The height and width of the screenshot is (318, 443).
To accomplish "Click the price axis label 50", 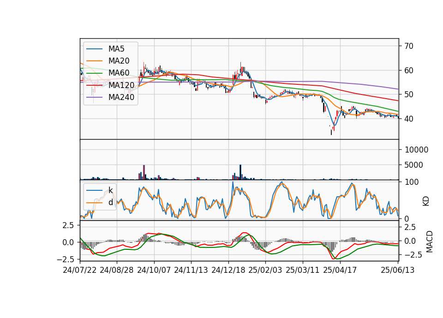I will 409,94.
